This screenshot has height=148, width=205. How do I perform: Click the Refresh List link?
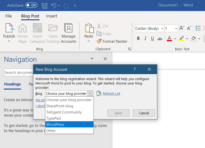(x=111, y=93)
